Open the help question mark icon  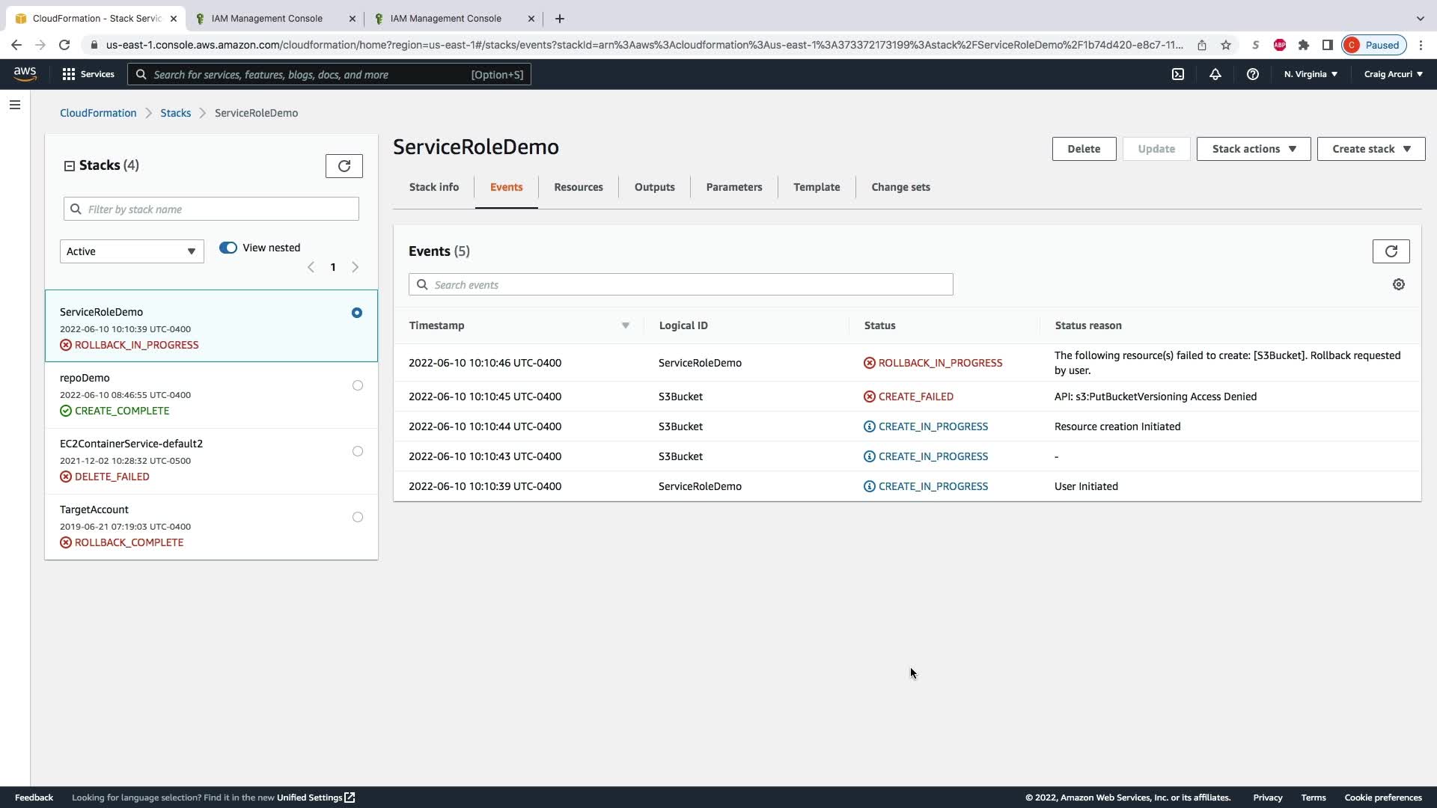tap(1252, 74)
